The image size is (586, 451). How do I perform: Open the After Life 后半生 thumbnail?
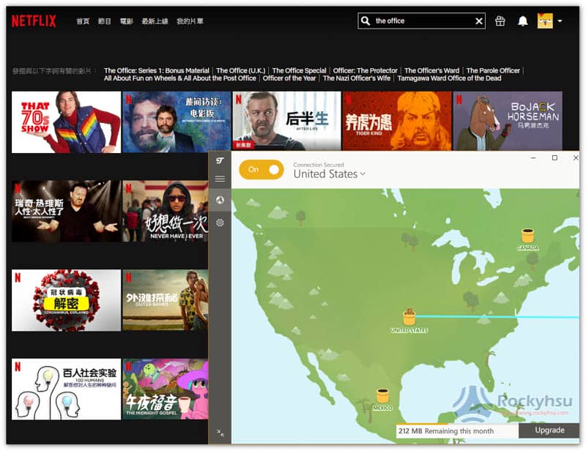(286, 121)
